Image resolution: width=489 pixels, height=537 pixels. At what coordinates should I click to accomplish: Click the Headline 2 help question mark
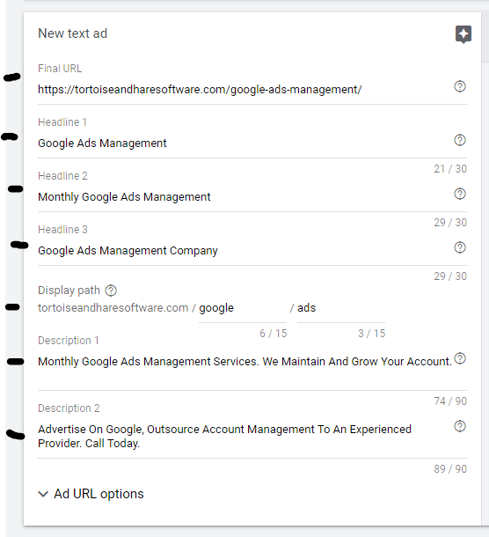[x=460, y=194]
